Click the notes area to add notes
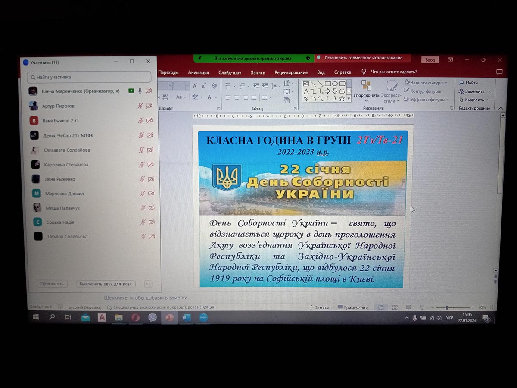 146,297
